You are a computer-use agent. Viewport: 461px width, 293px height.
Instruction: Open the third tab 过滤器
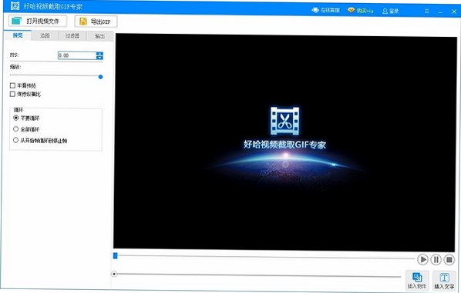pos(72,36)
